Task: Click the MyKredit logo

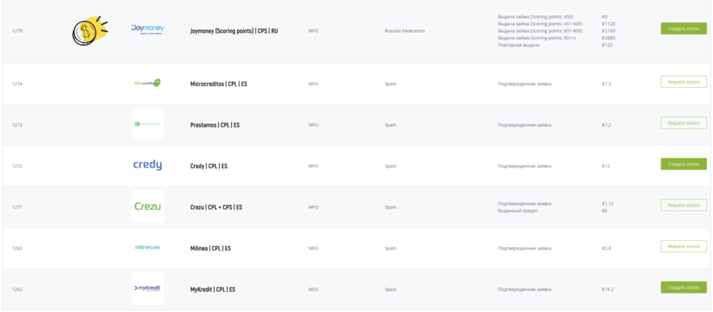Action: tap(147, 288)
